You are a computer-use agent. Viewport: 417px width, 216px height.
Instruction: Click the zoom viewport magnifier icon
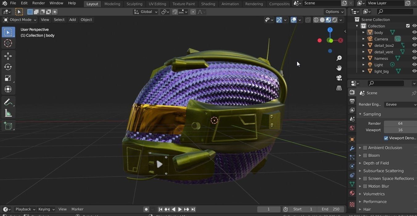(x=339, y=58)
